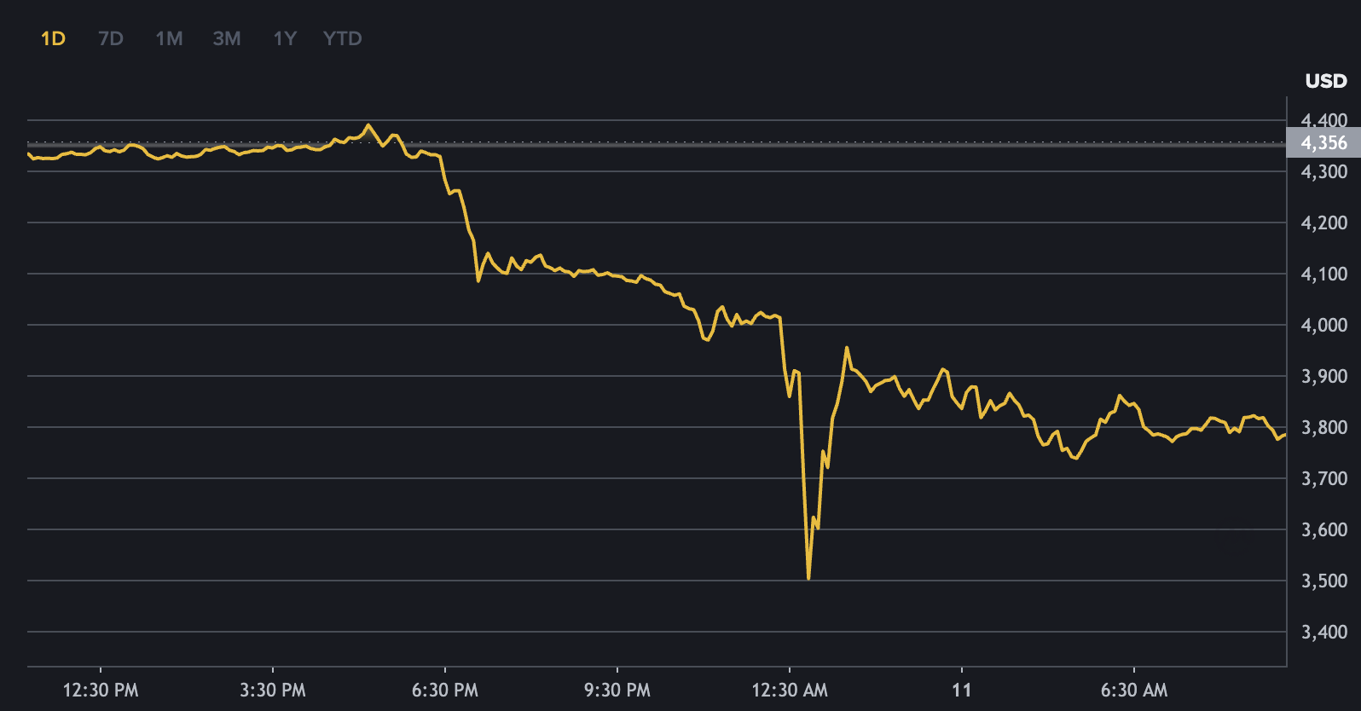Open the 1M time range view
Screen dimensions: 1361x711
tap(169, 38)
